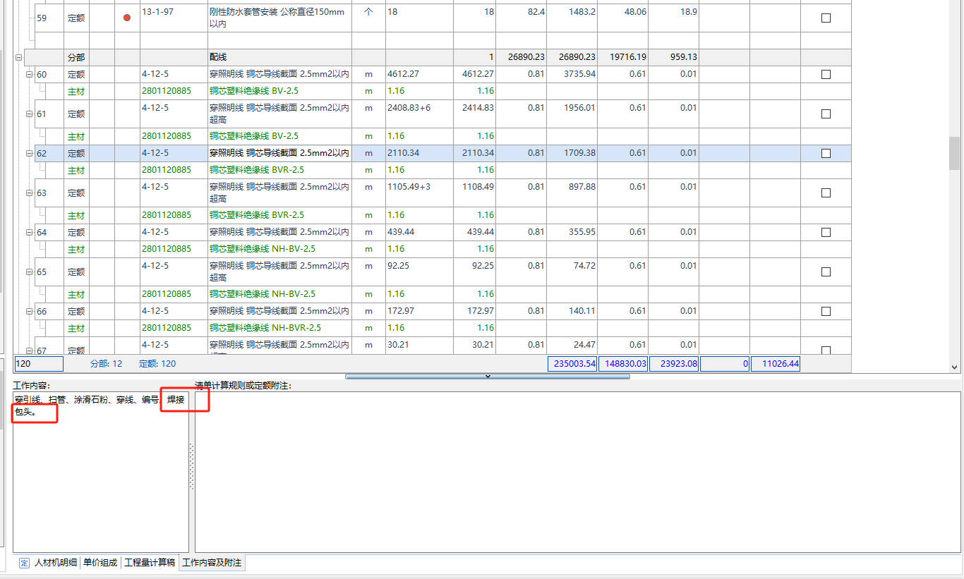Tick the checkbox in row 59
The image size is (964, 579).
(x=826, y=18)
